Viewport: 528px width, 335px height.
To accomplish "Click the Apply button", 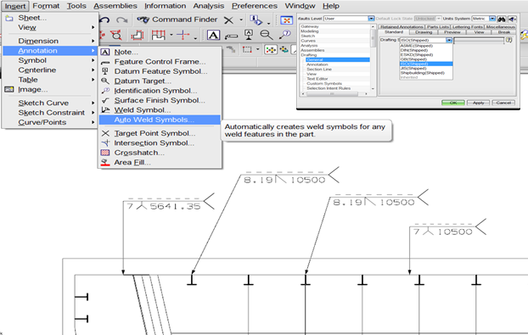I will click(x=478, y=103).
